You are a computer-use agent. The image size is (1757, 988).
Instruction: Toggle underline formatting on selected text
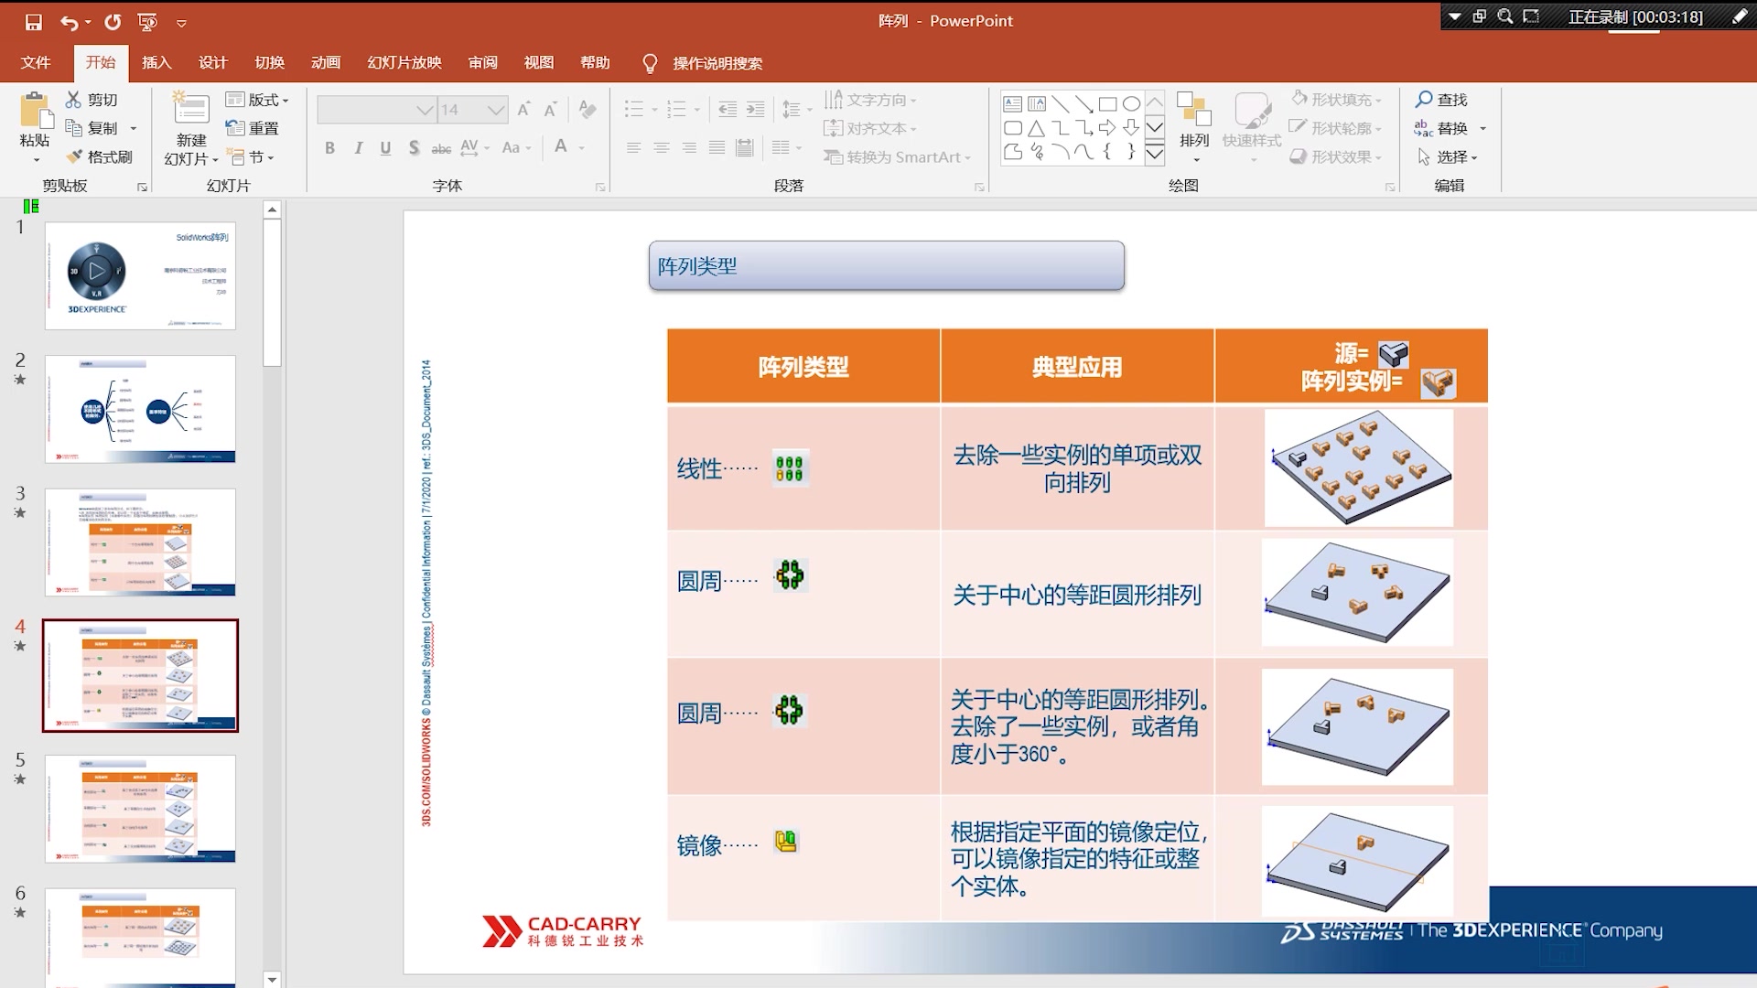tap(386, 147)
